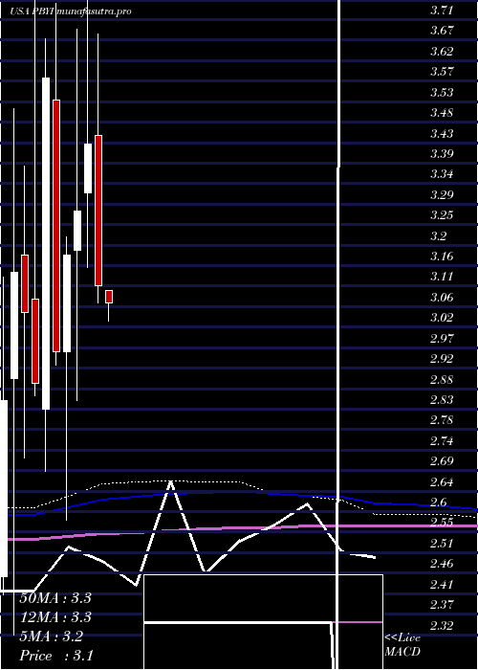Screen dimensions: 478x670
Task: Select the 2.88 price axis label
Action: [x=442, y=379]
